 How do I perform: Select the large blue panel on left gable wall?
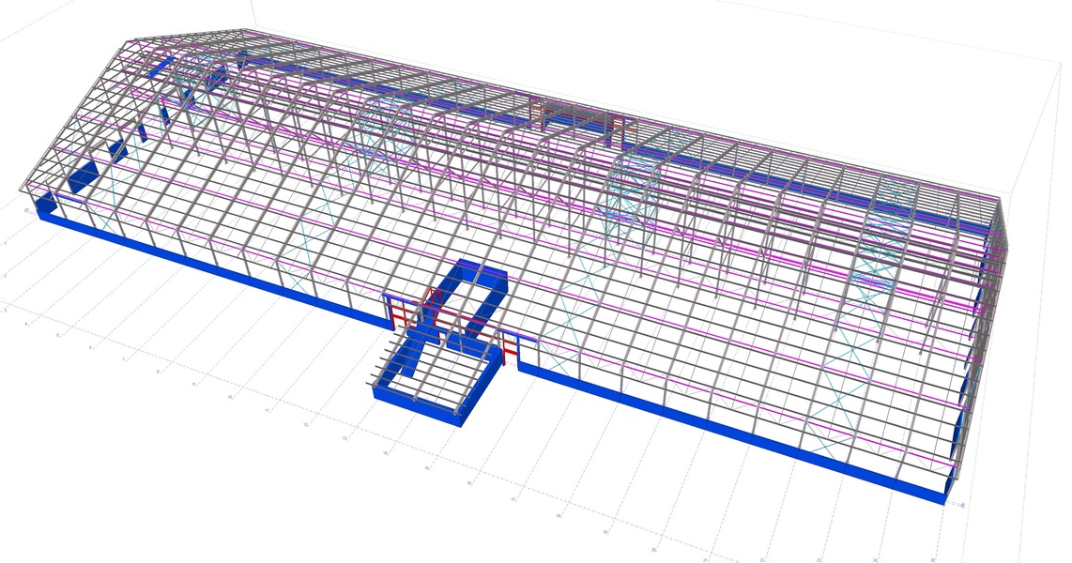tap(84, 176)
